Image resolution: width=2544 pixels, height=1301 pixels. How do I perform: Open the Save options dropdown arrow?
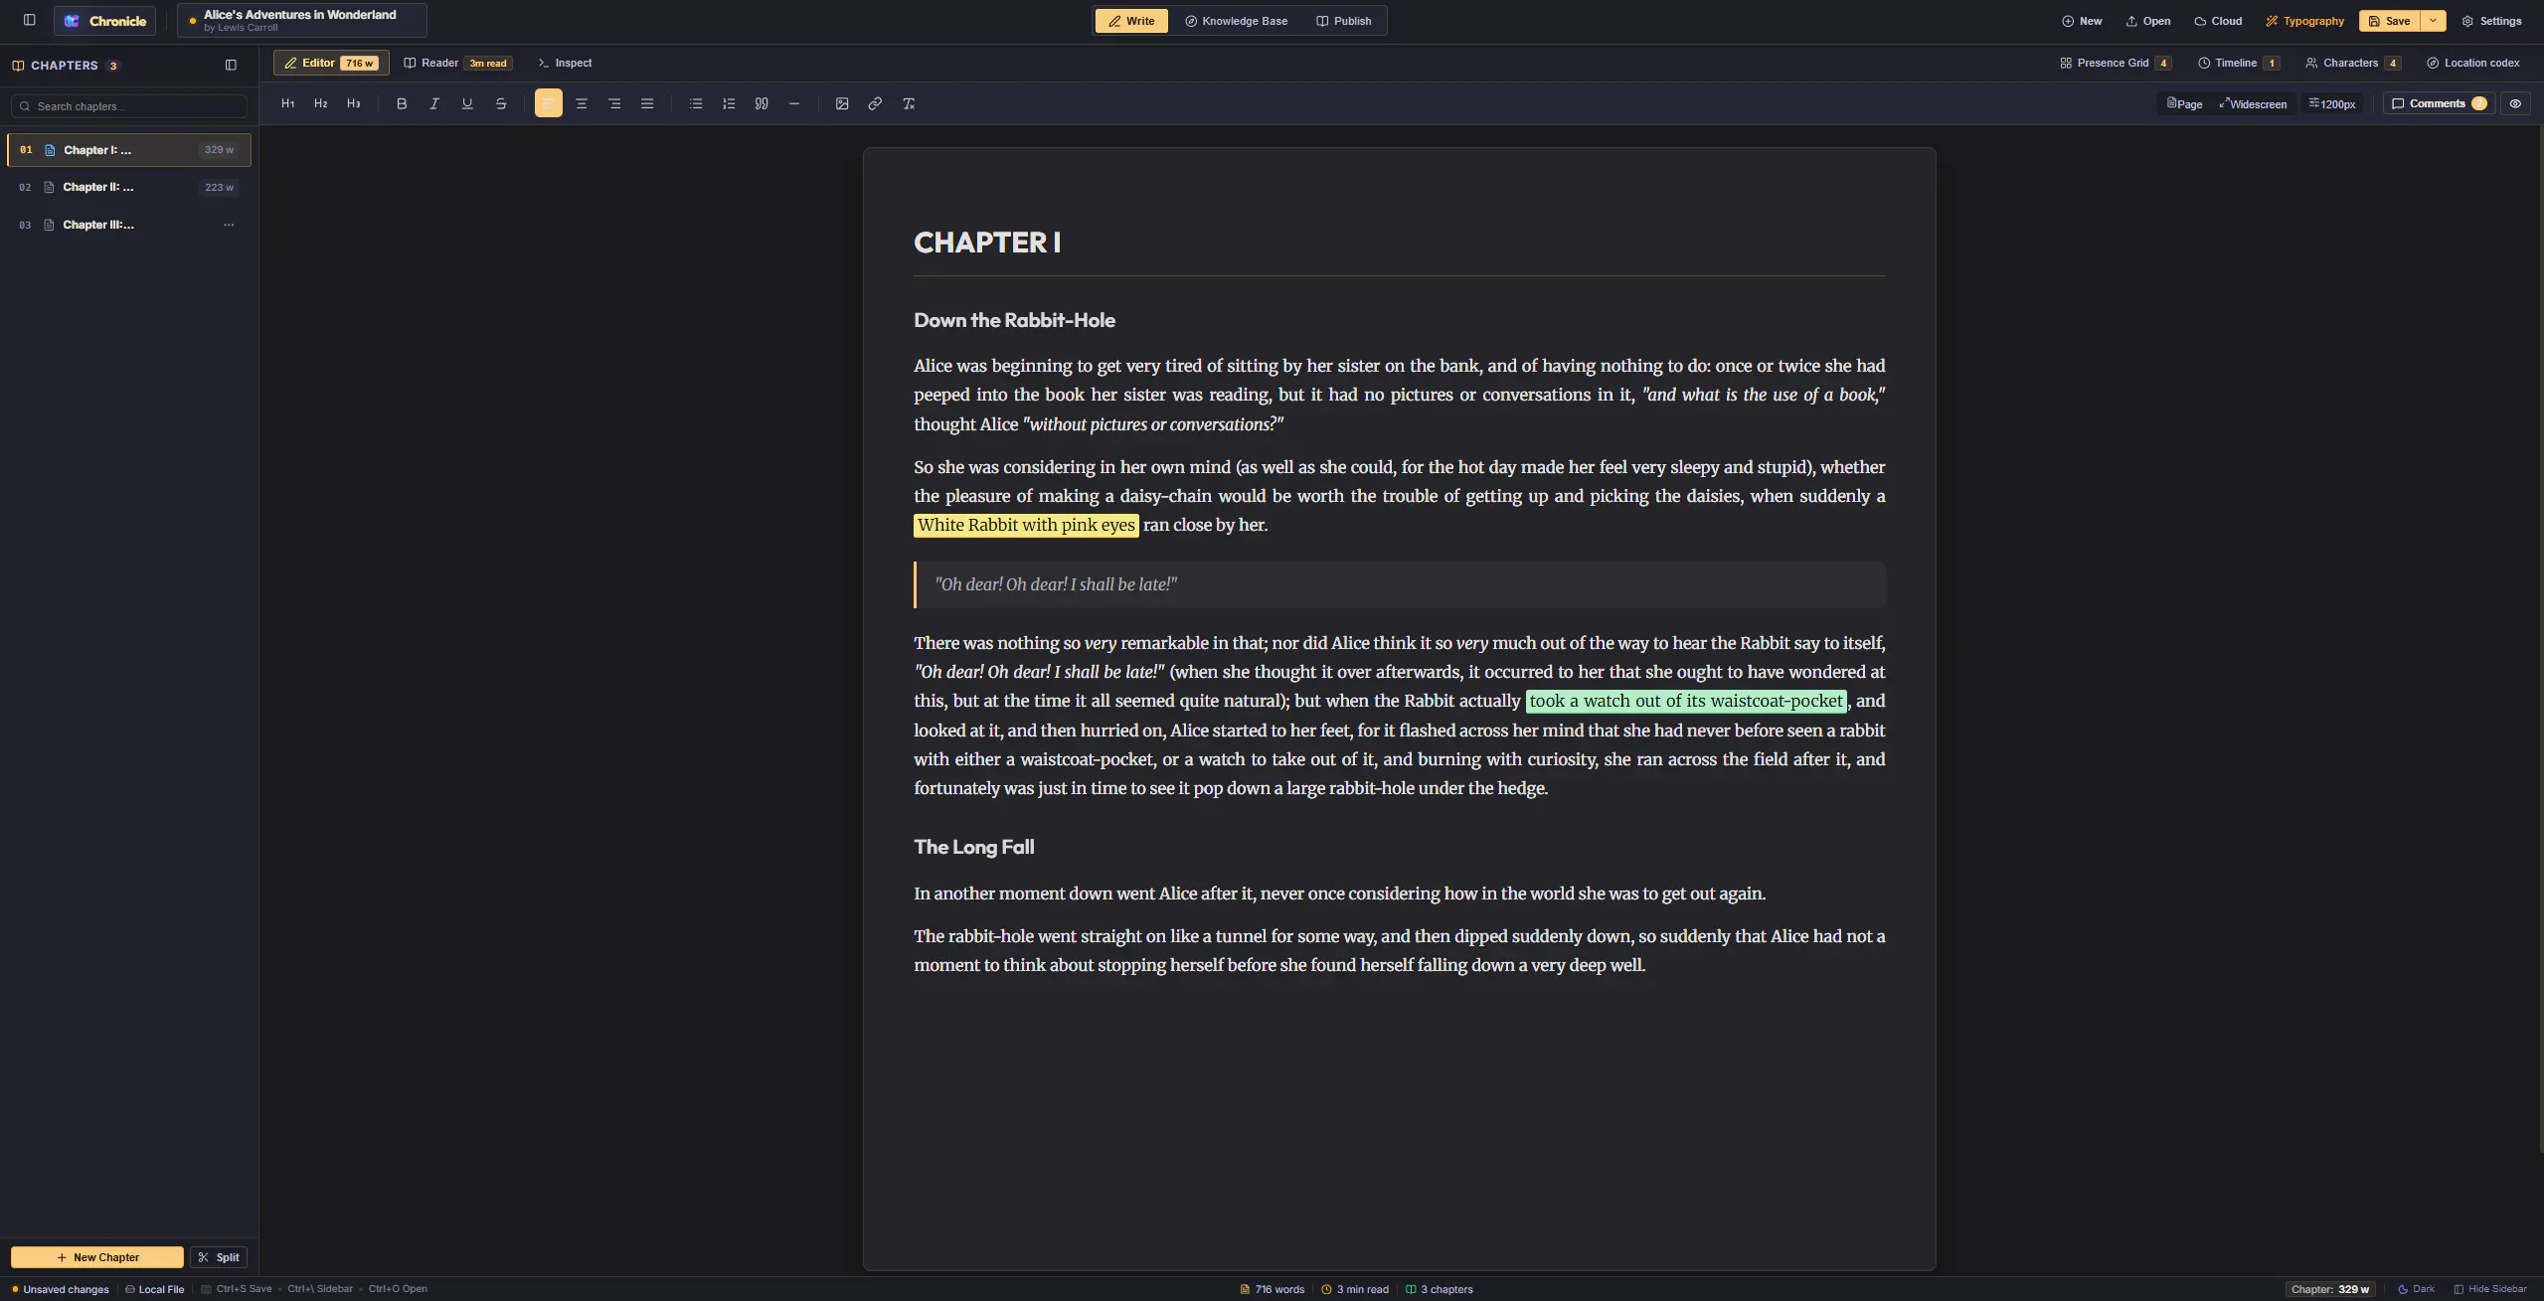point(2433,21)
